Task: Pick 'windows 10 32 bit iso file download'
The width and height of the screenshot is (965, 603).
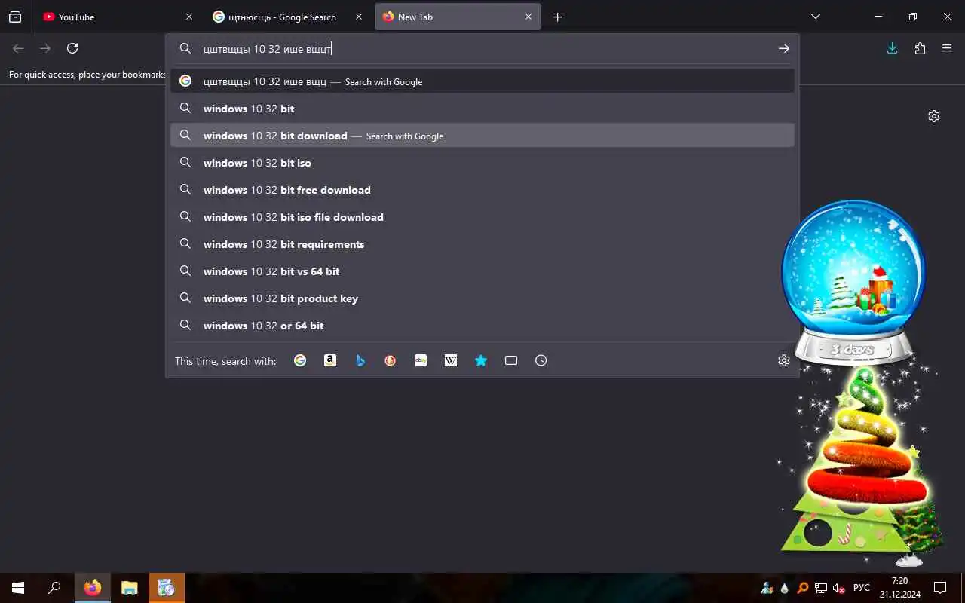Action: [x=482, y=217]
